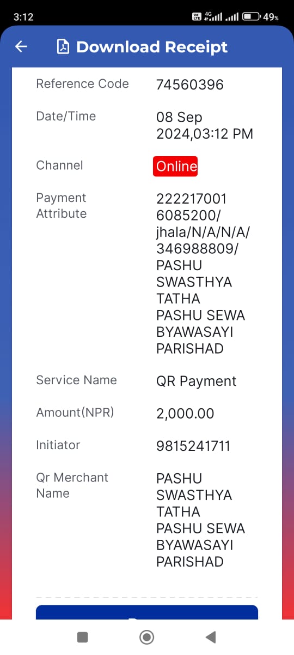Tap the 3:12 clock in status bar
The width and height of the screenshot is (294, 655).
coord(23,17)
